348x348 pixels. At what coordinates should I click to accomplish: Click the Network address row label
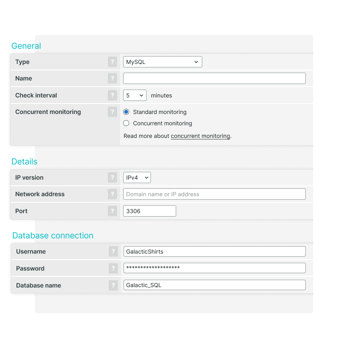(40, 194)
